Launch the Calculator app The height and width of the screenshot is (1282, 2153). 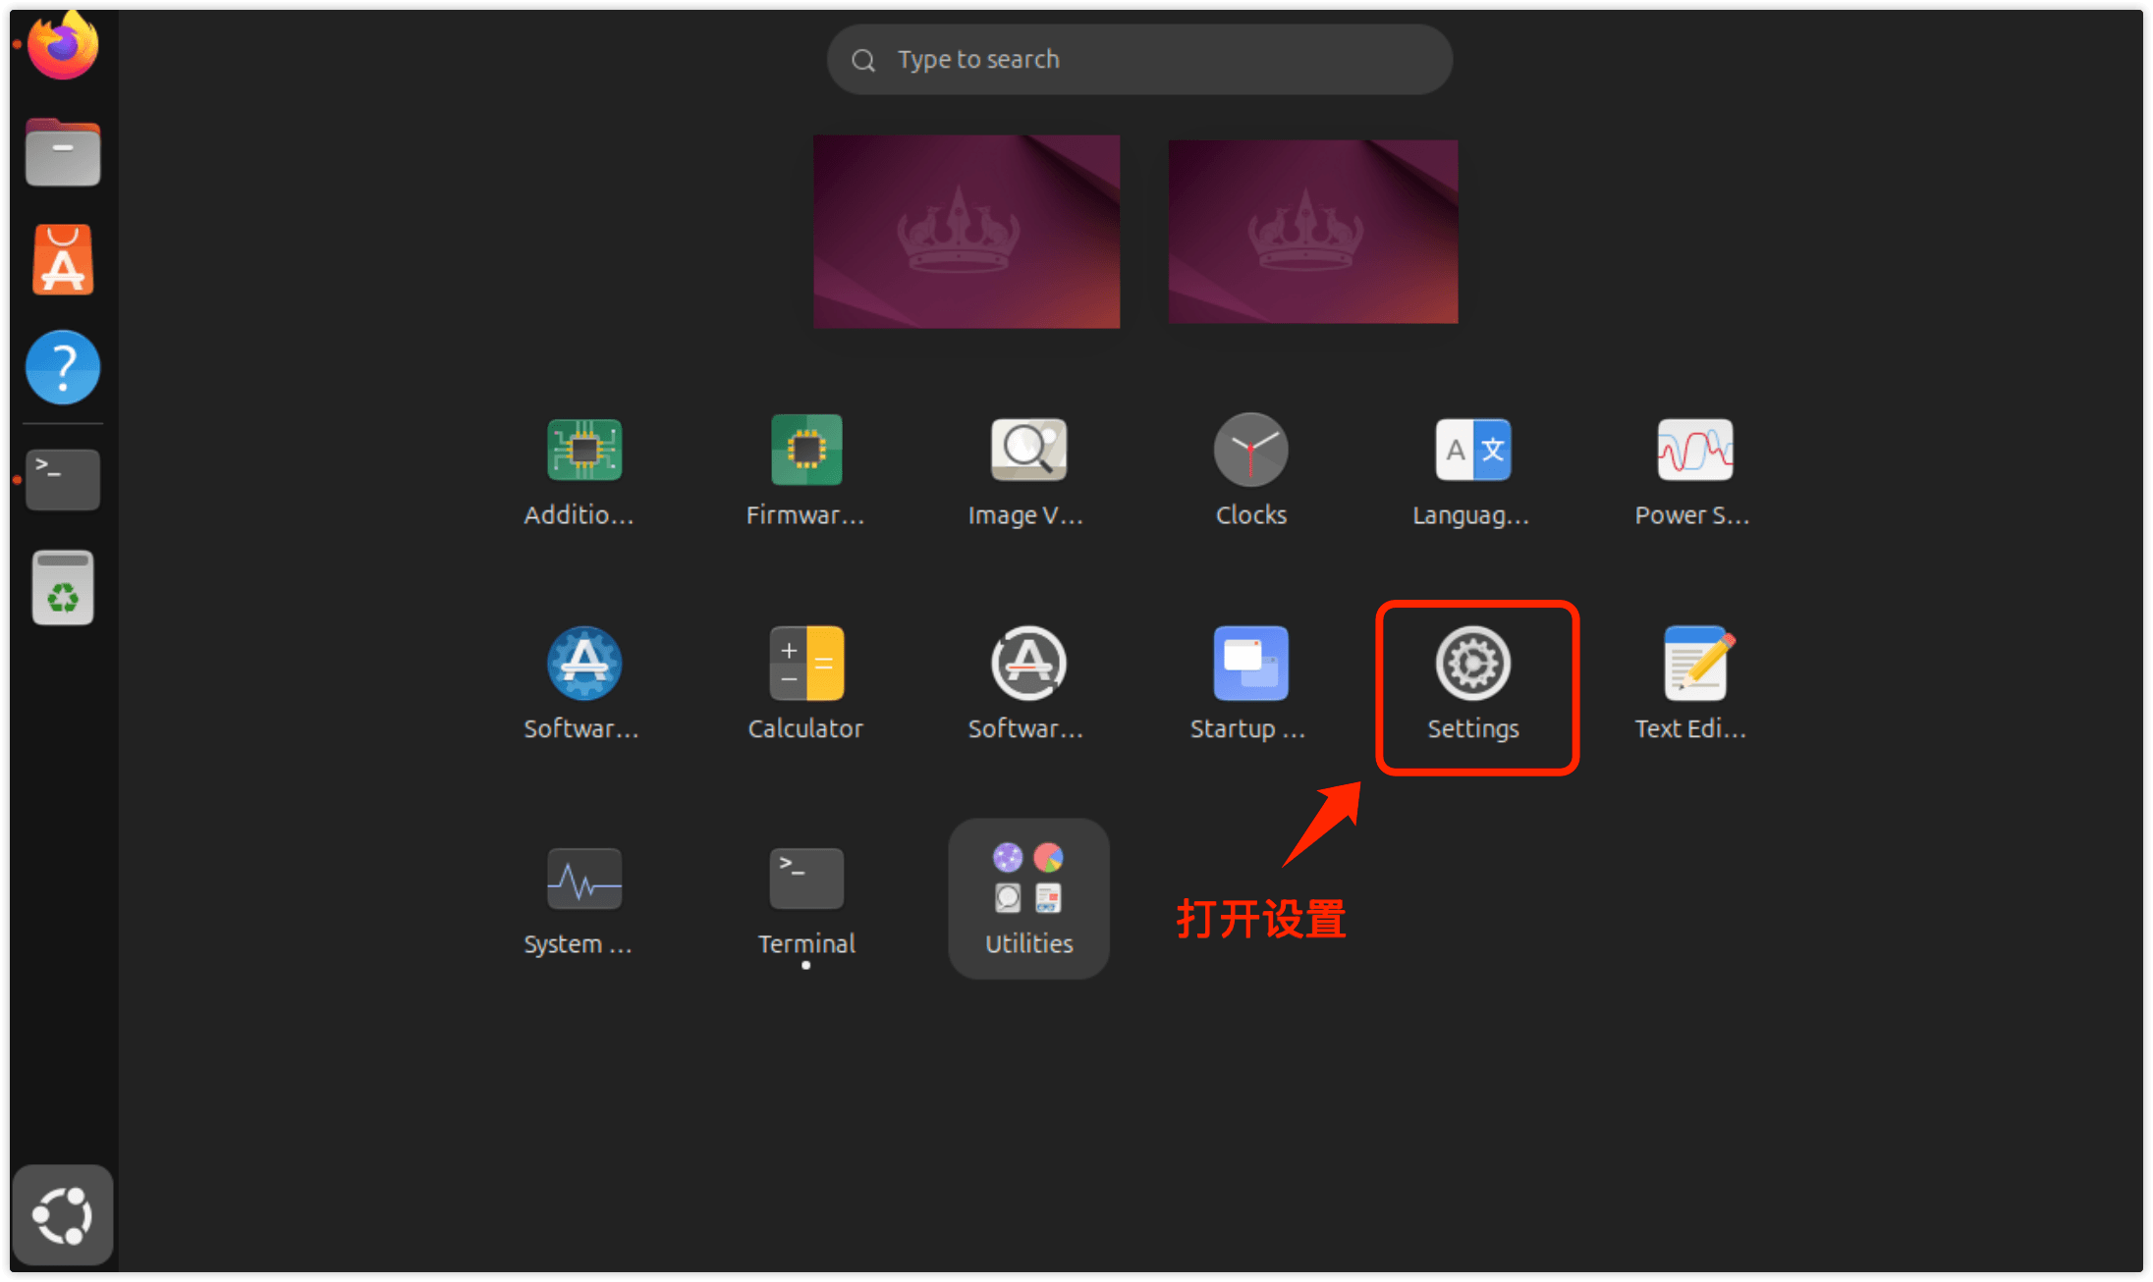coord(805,665)
